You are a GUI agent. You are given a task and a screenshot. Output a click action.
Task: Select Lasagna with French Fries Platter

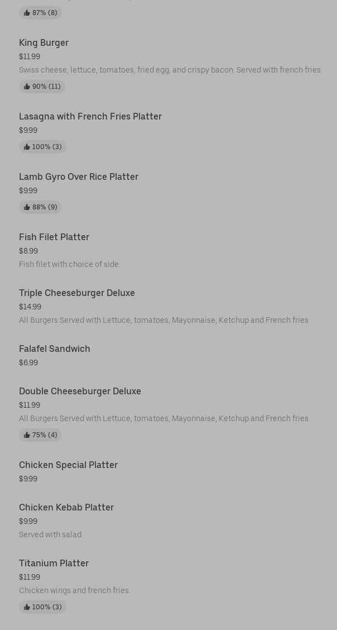[90, 116]
